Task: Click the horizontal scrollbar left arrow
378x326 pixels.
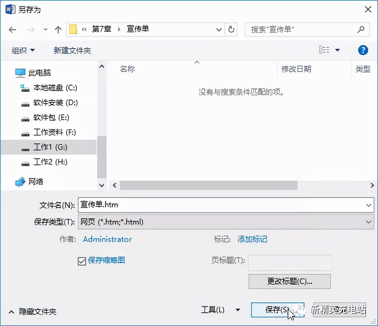Action: [115, 185]
